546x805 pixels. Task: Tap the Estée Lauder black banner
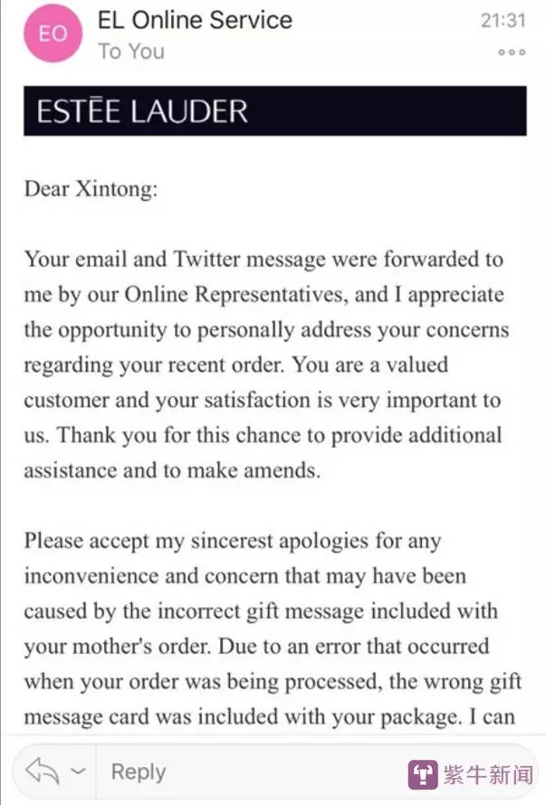coord(274,111)
